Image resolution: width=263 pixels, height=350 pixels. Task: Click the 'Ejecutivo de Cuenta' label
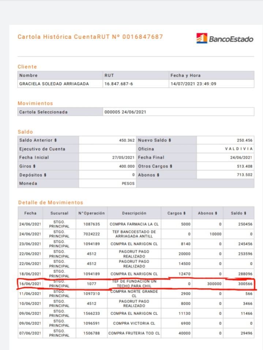click(x=42, y=149)
